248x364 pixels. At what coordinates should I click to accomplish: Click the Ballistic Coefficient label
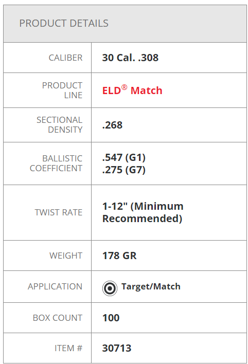pyautogui.click(x=56, y=163)
